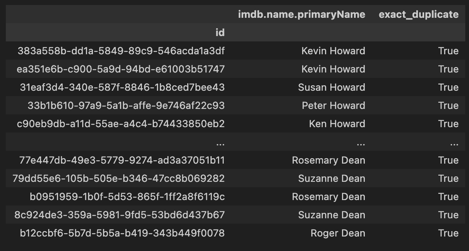Select id 33b1b610-97a9-5a1b-affe-9e746af22c93
Screen dimensions: 469x251
pyautogui.click(x=126, y=105)
